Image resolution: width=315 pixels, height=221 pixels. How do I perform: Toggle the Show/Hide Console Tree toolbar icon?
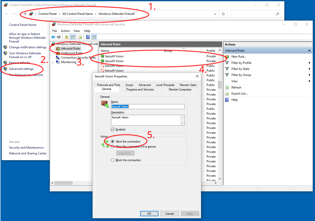tap(72, 37)
